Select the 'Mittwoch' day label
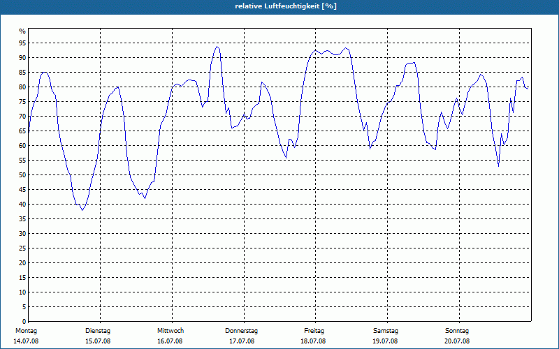The height and width of the screenshot is (349, 559). pyautogui.click(x=170, y=331)
